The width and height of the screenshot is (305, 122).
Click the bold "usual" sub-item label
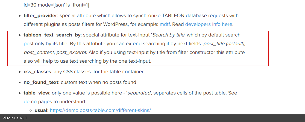41,110
